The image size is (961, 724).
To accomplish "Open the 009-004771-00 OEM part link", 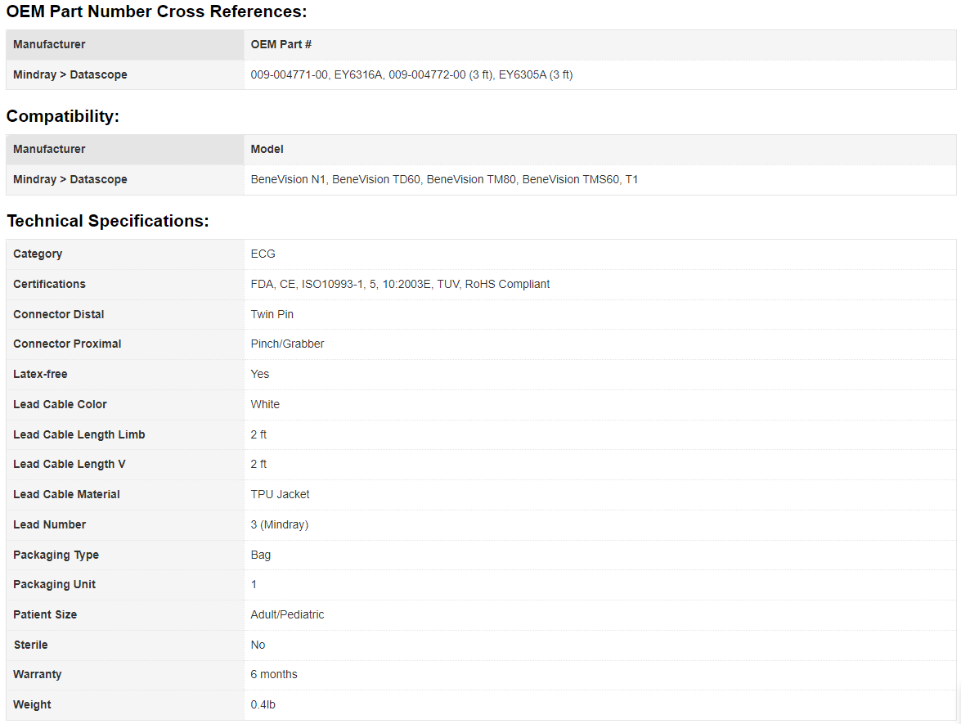I will click(x=282, y=74).
